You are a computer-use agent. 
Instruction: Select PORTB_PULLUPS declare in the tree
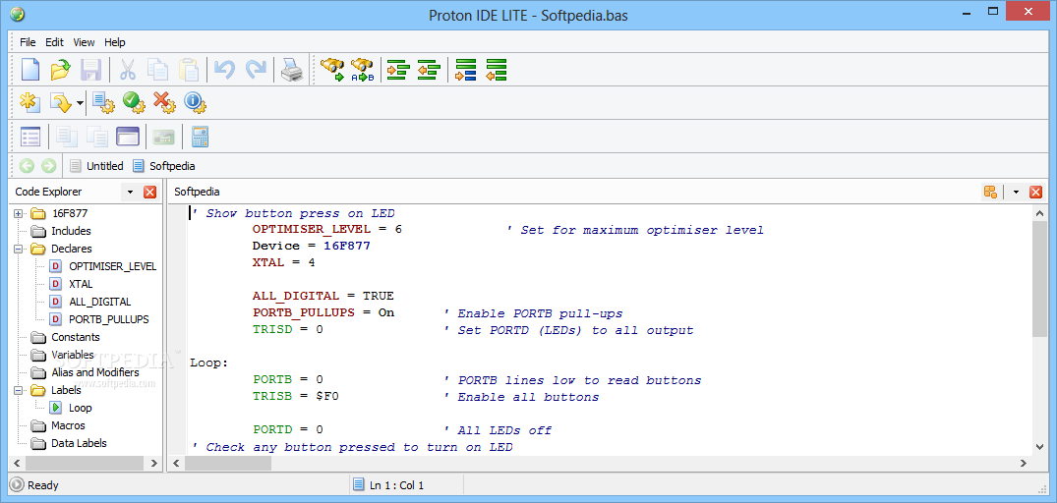[x=108, y=319]
